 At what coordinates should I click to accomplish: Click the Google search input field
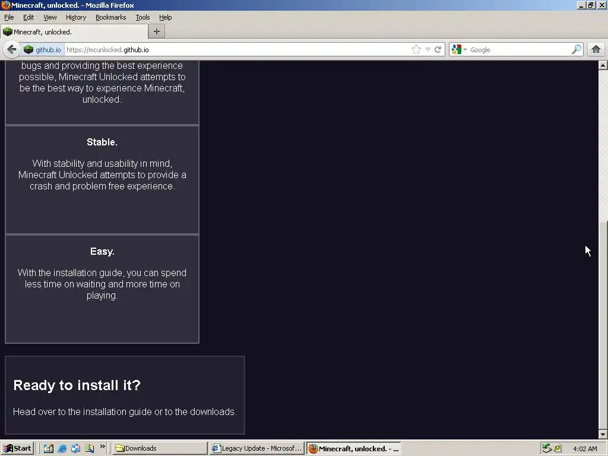tap(520, 50)
